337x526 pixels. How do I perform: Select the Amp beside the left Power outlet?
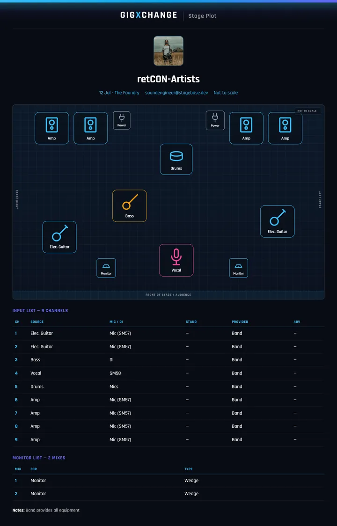(x=91, y=128)
